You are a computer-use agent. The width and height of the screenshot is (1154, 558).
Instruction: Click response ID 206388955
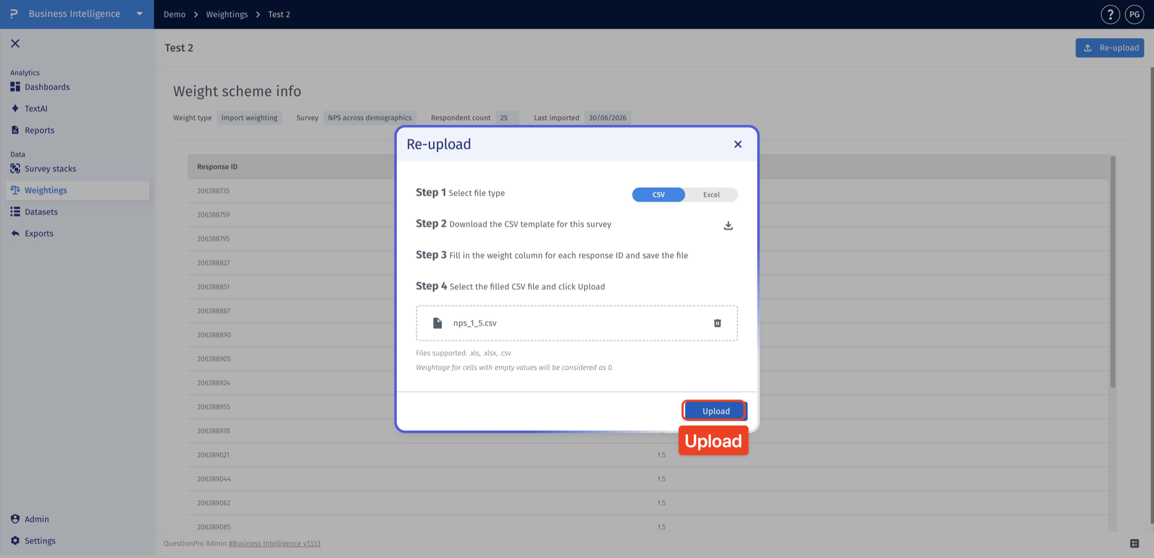[213, 407]
